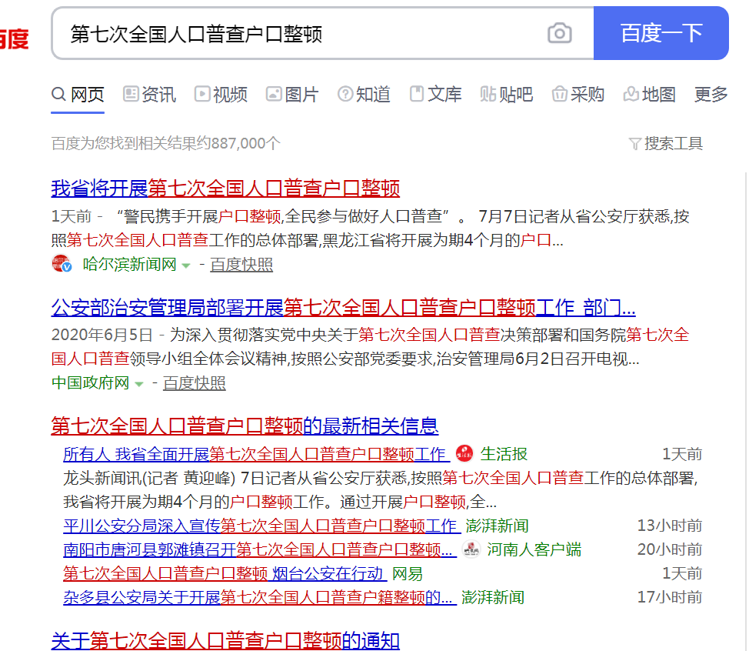
Task: Click the 河南人客户端 source name
Action: pos(534,549)
